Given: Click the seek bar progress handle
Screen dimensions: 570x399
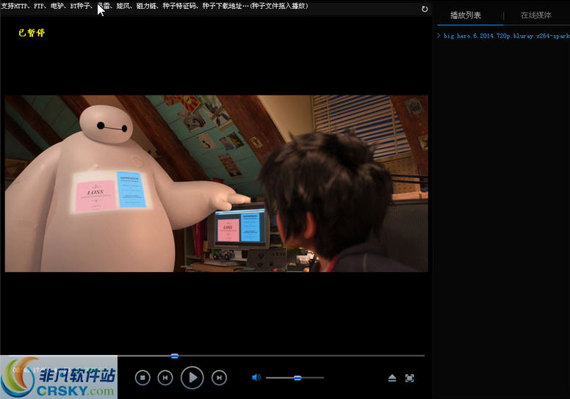Looking at the screenshot, I should pos(175,356).
